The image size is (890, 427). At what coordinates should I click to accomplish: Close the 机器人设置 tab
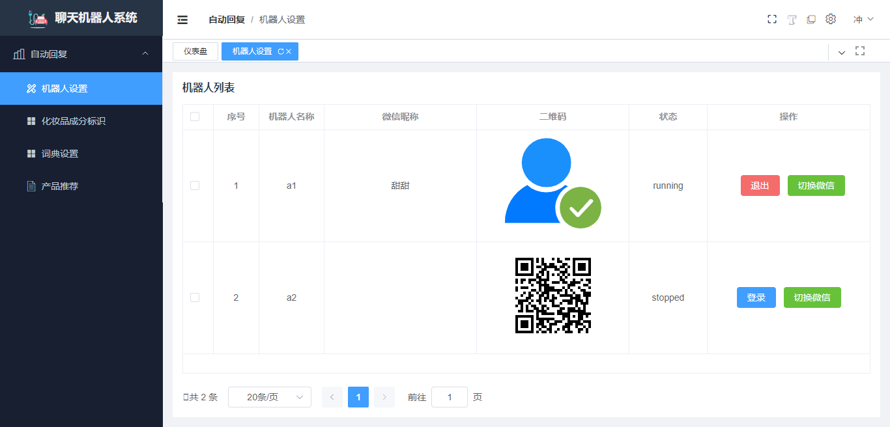pos(289,51)
